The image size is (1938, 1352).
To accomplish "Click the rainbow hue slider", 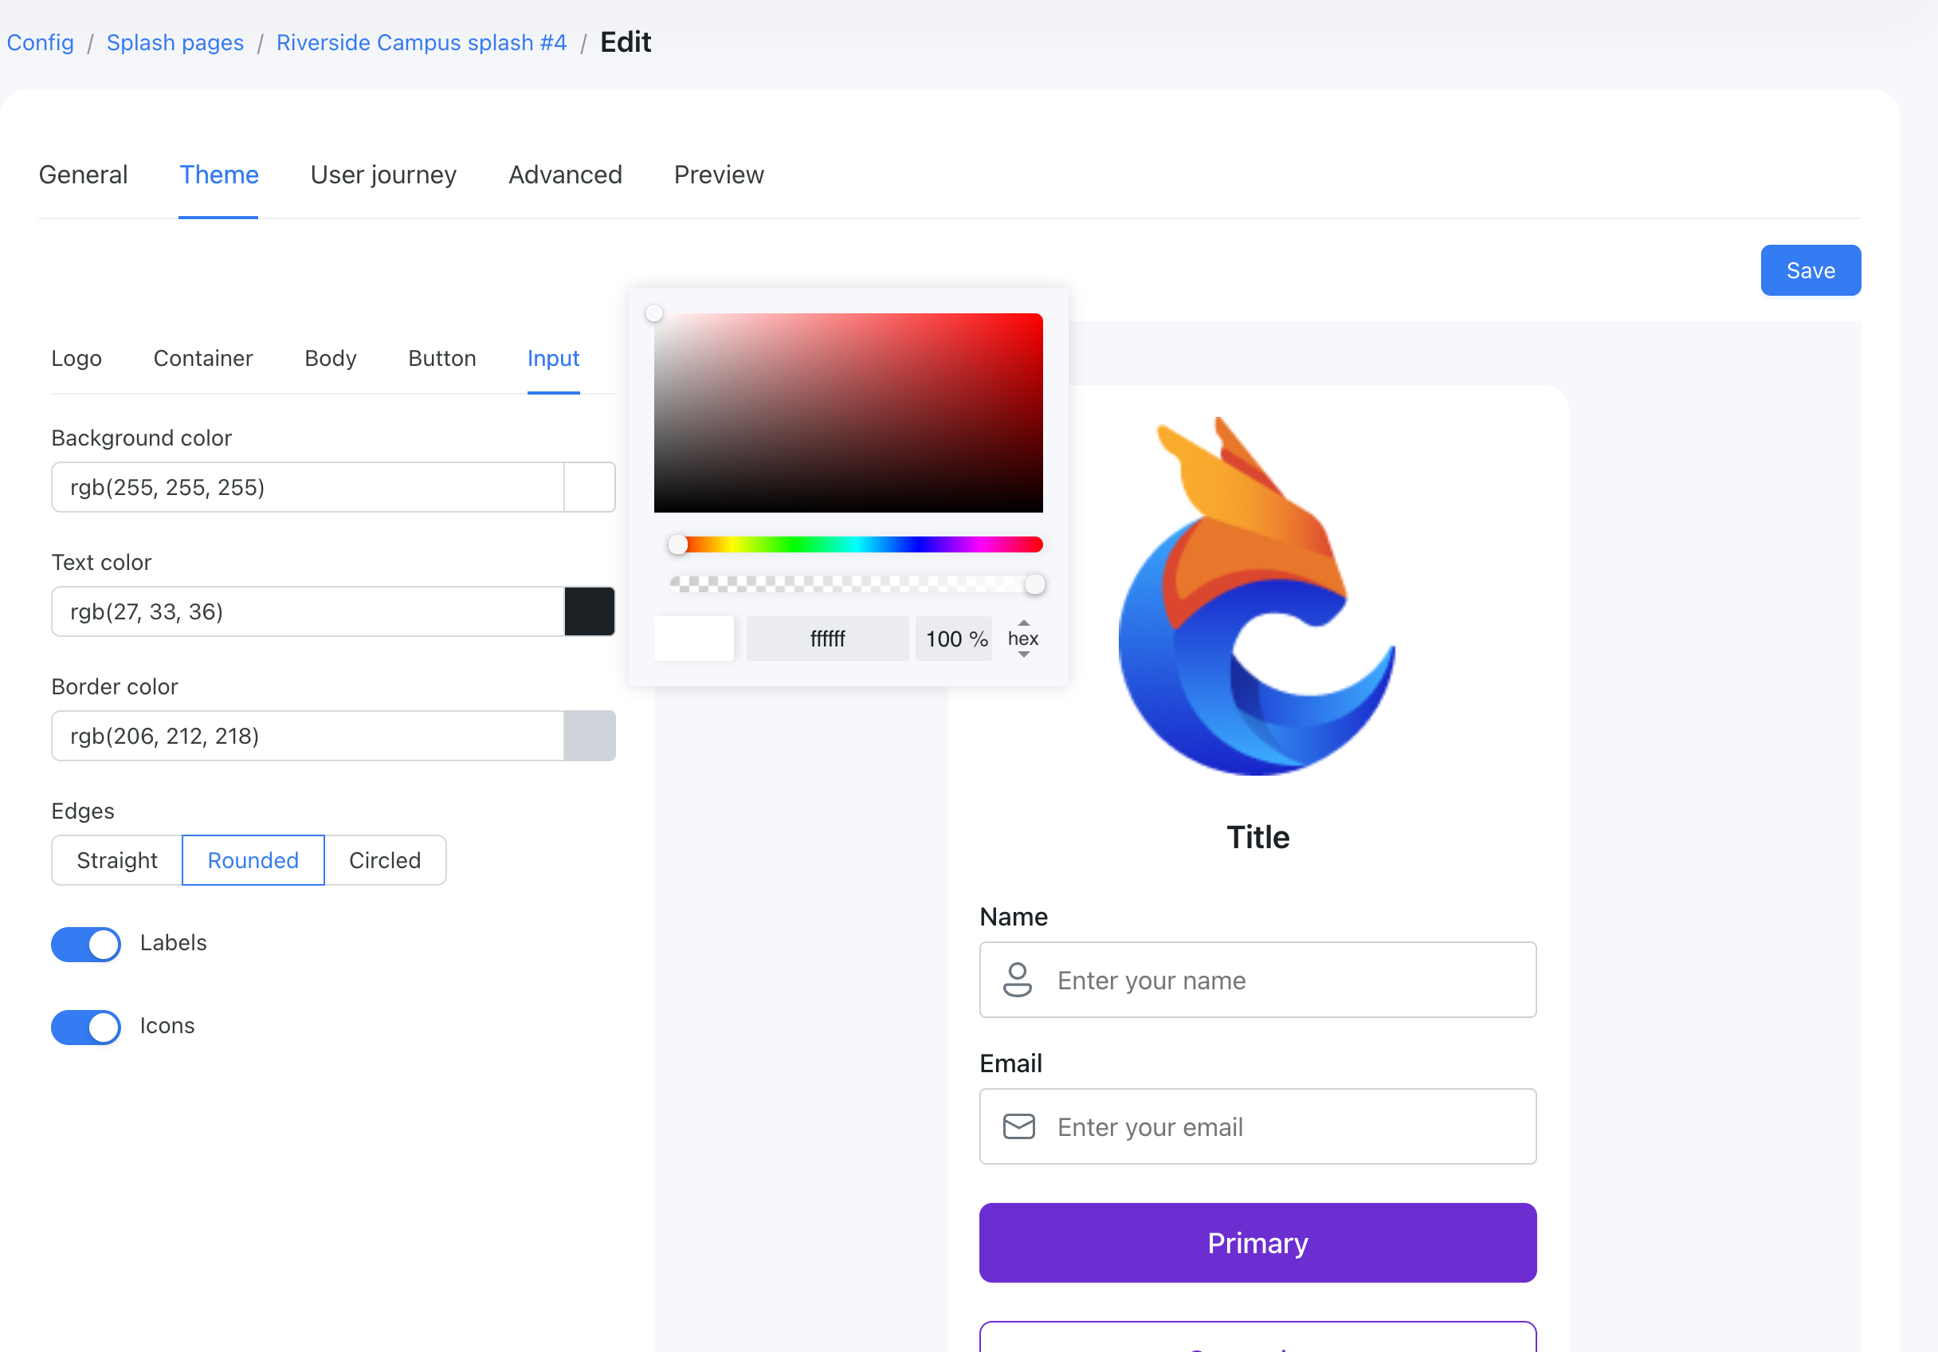I will click(856, 544).
